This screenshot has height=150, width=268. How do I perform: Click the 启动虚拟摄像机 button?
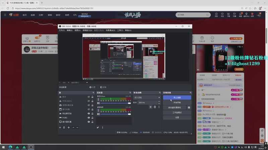pyautogui.click(x=175, y=107)
